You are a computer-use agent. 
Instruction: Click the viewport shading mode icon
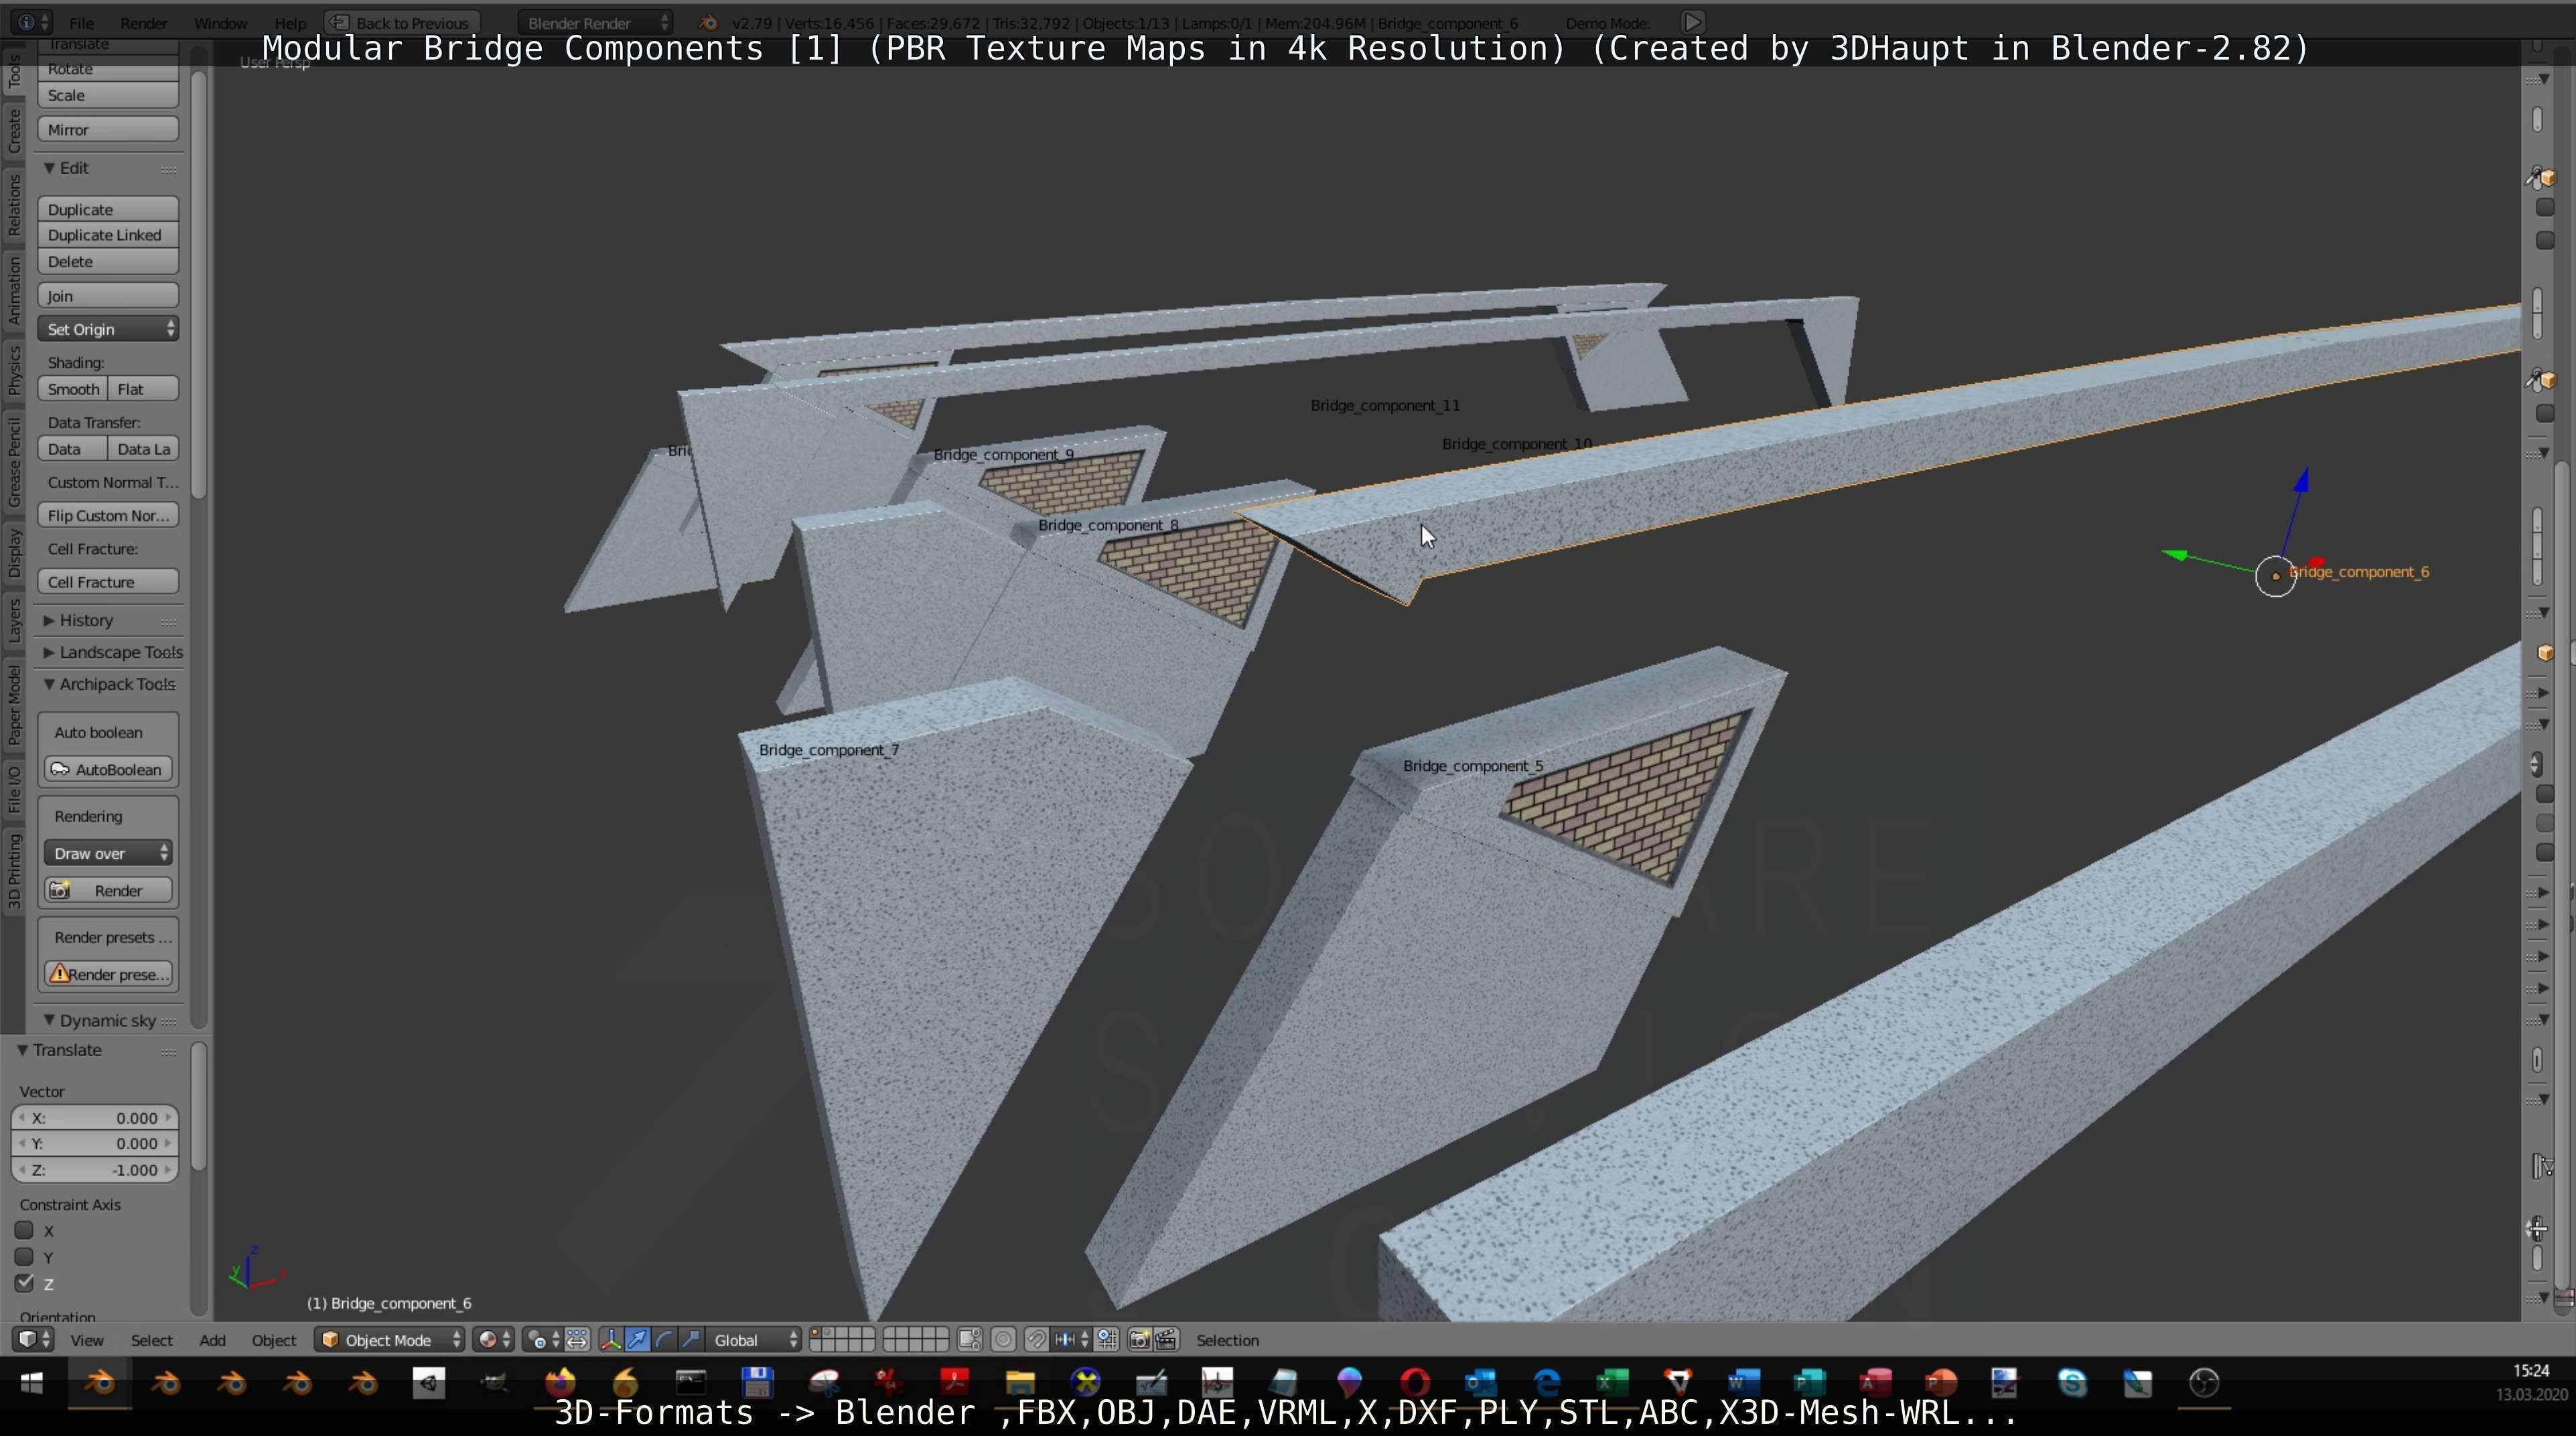pyautogui.click(x=494, y=1340)
